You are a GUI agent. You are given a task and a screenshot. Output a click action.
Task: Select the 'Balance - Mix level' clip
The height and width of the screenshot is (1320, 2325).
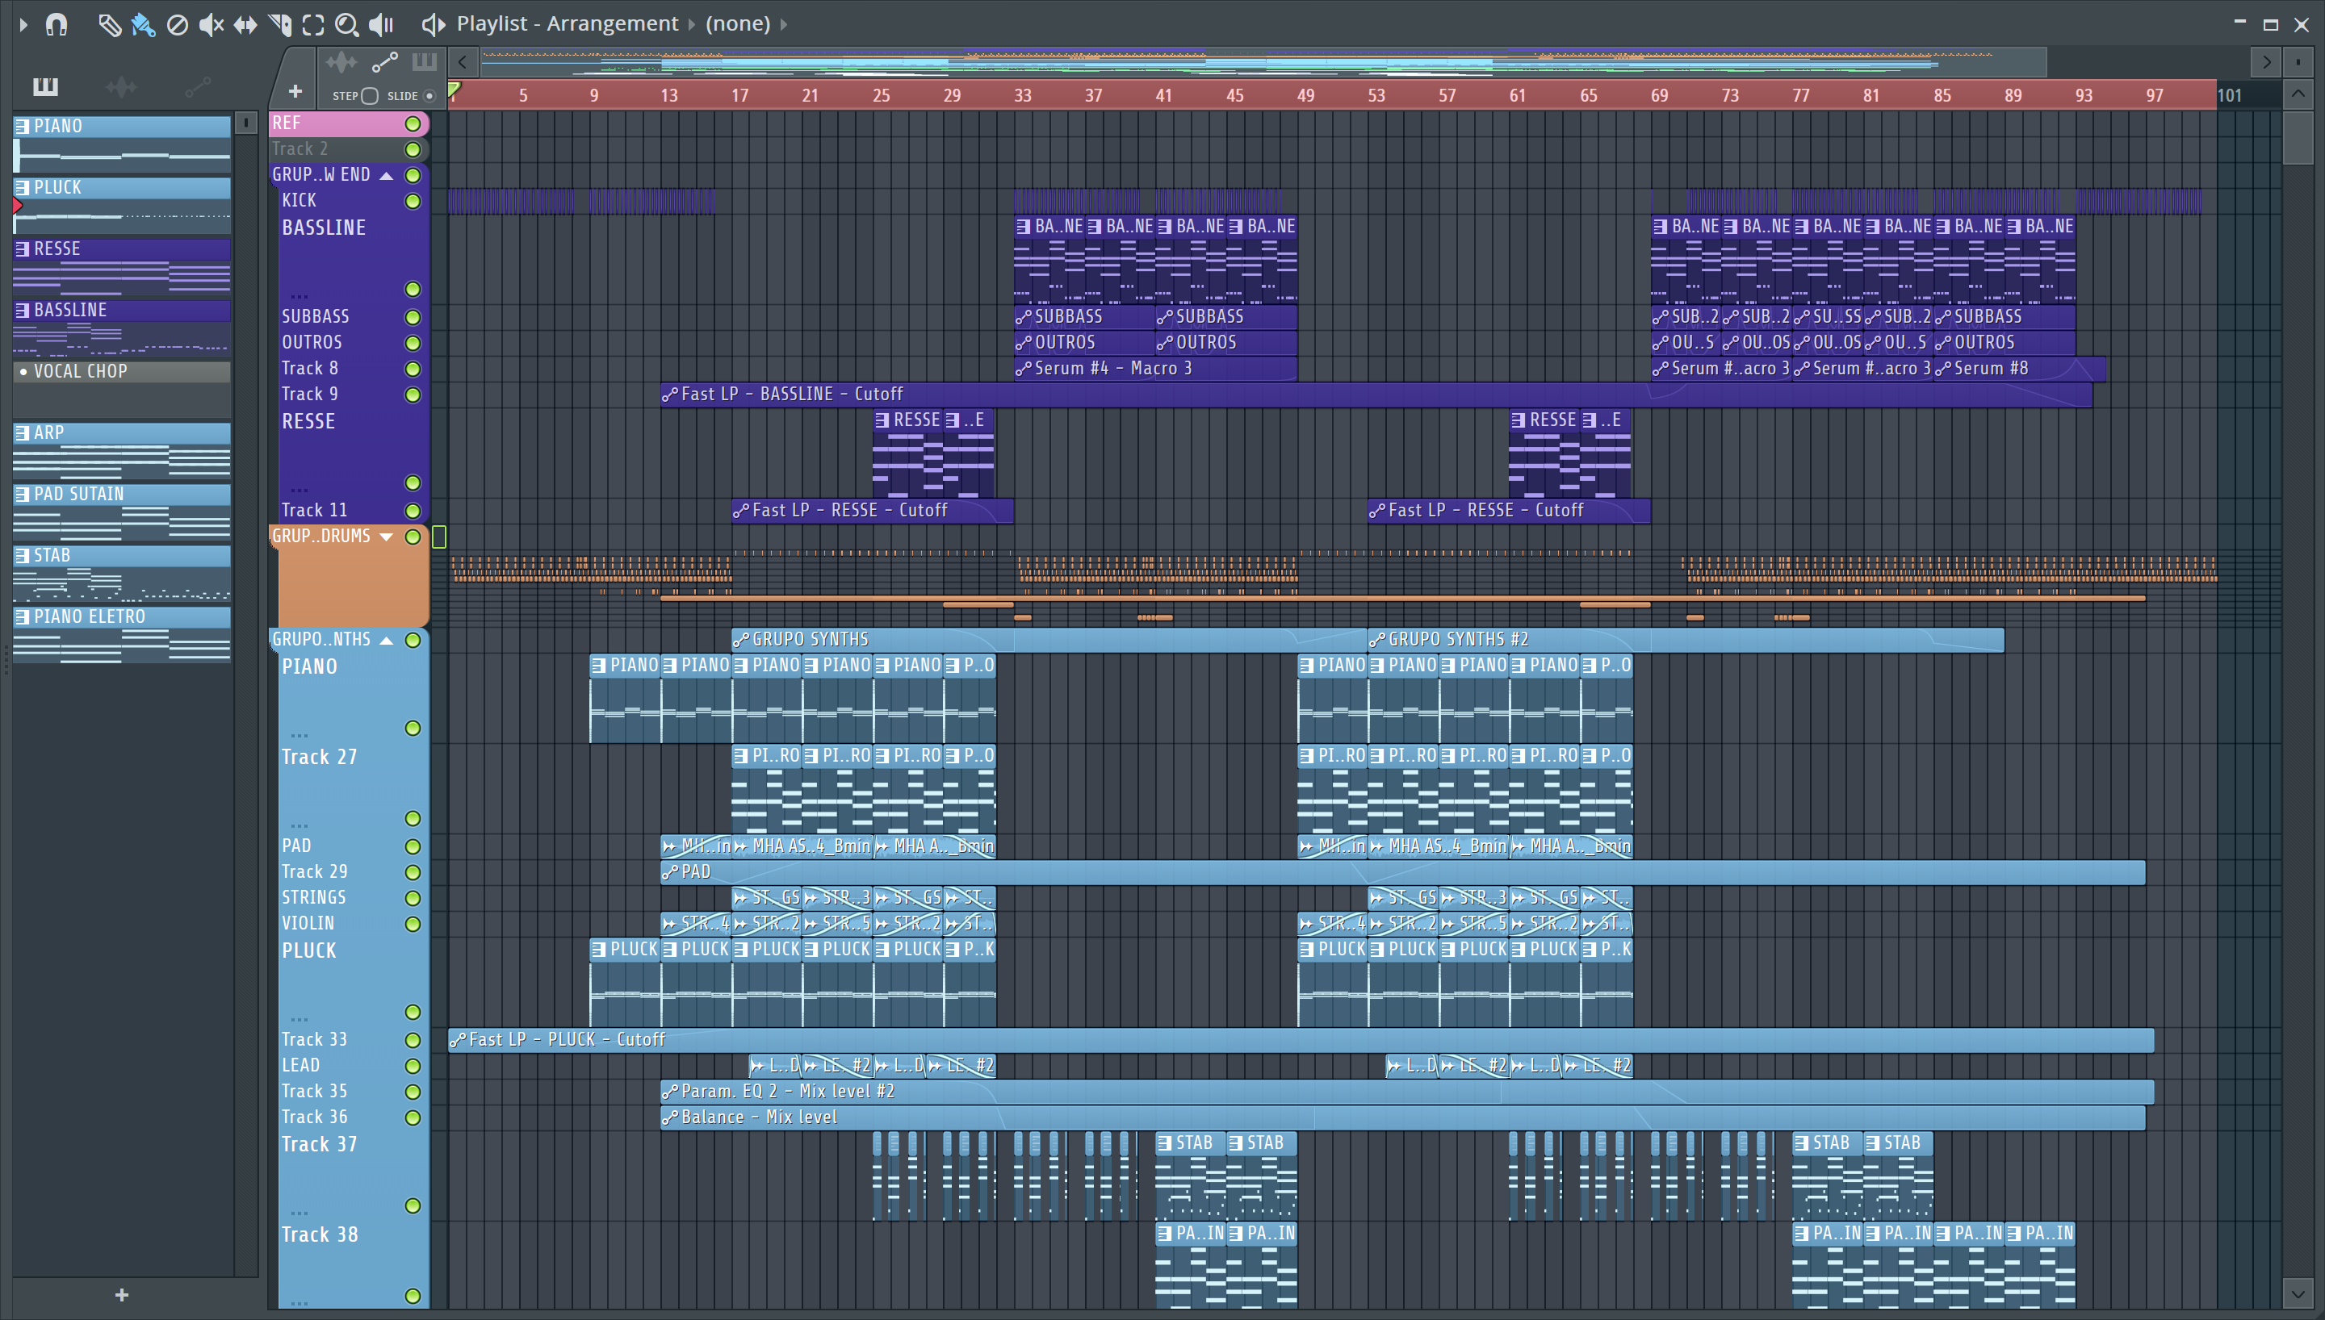[1403, 1117]
